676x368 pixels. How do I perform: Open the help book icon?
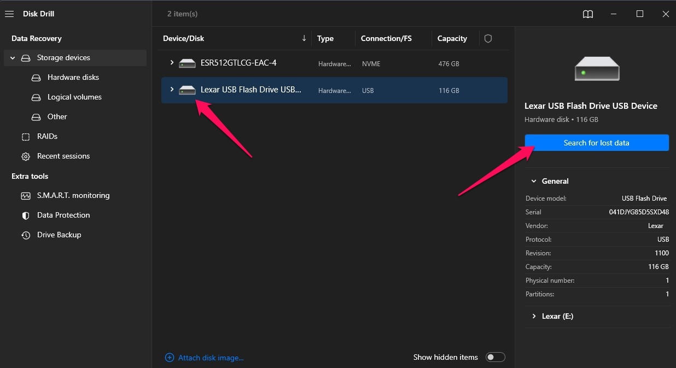click(588, 14)
